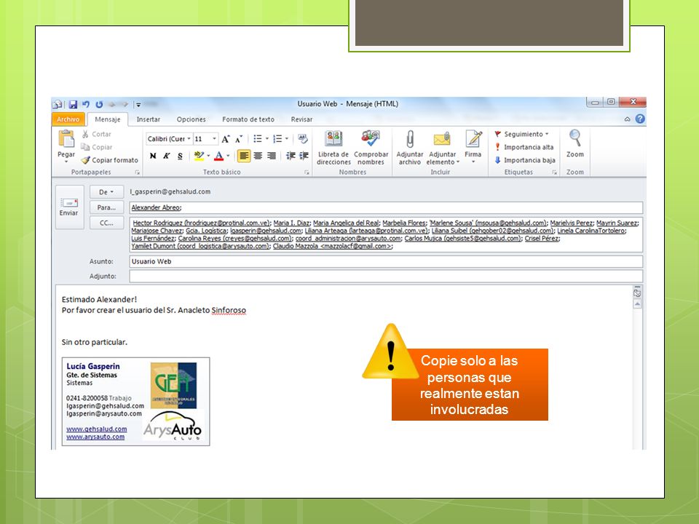This screenshot has width=699, height=524.
Task: Open numbered list style dropdown arrow
Action: click(x=287, y=139)
